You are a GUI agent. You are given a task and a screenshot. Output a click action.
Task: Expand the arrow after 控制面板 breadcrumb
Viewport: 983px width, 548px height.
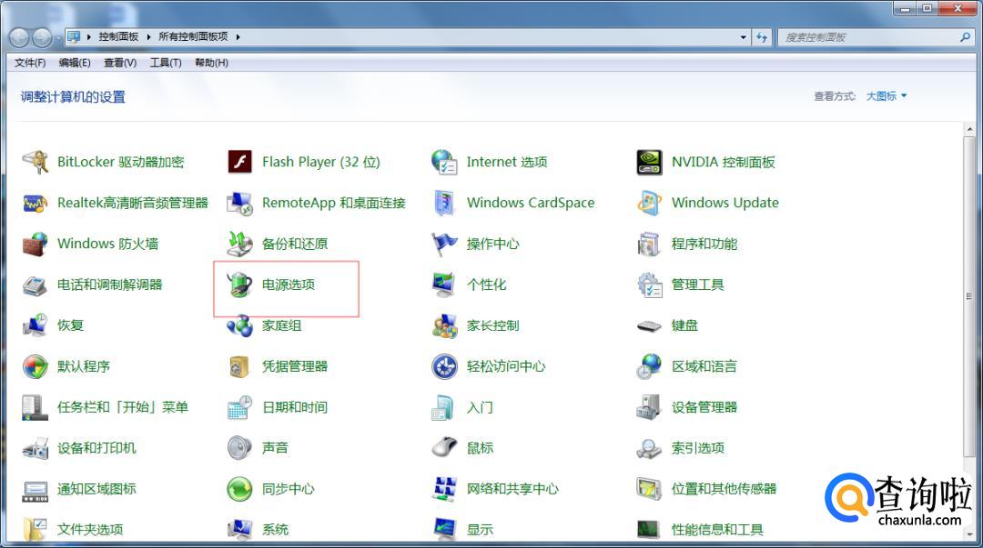[x=148, y=37]
